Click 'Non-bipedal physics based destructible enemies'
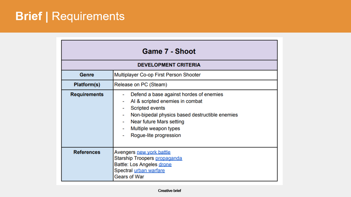 click(x=184, y=115)
